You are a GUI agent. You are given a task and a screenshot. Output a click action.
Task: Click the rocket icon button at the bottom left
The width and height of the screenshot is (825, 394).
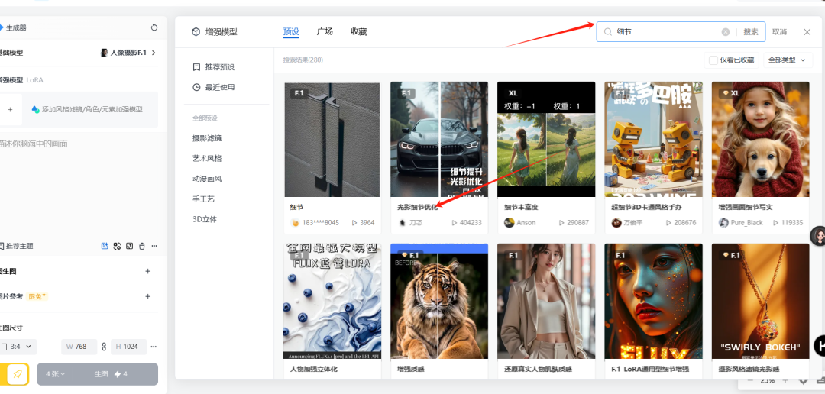tap(17, 374)
